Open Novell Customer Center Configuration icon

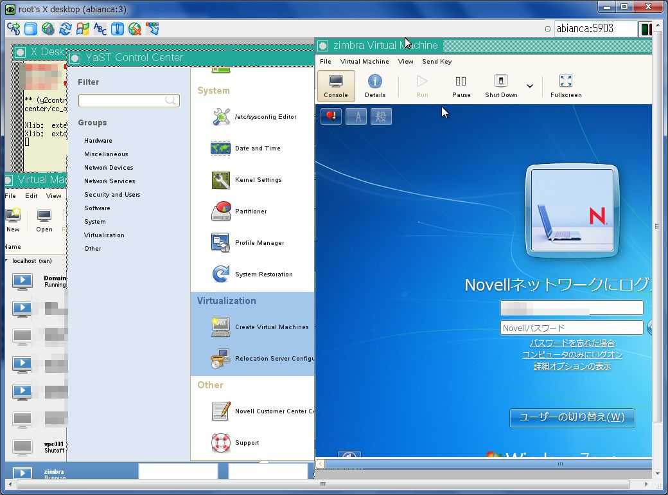point(221,411)
